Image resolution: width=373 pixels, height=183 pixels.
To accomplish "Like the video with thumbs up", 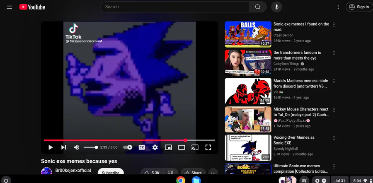I will [x=152, y=172].
